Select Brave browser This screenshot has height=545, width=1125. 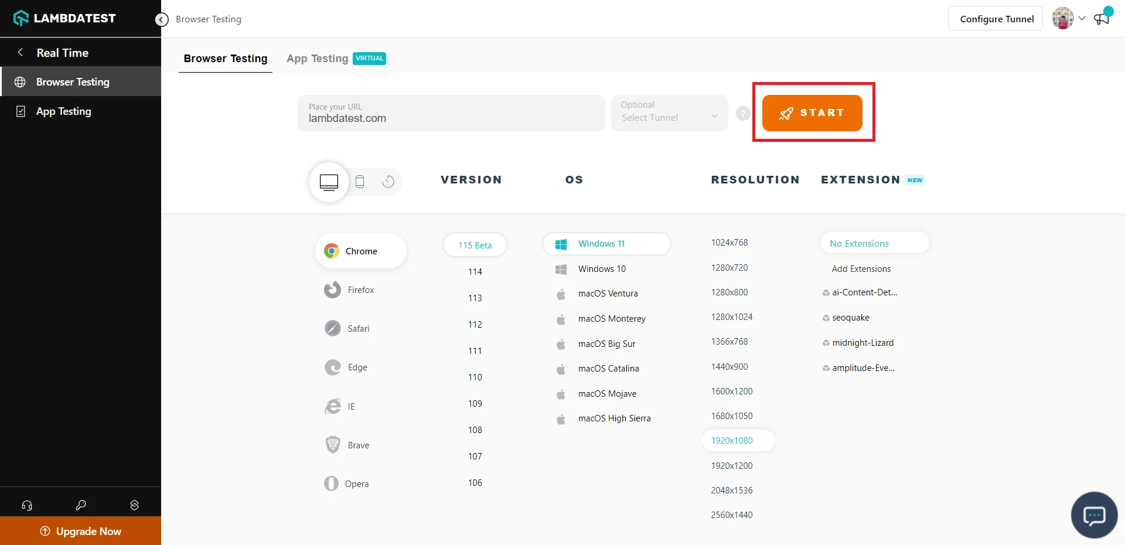tap(347, 445)
